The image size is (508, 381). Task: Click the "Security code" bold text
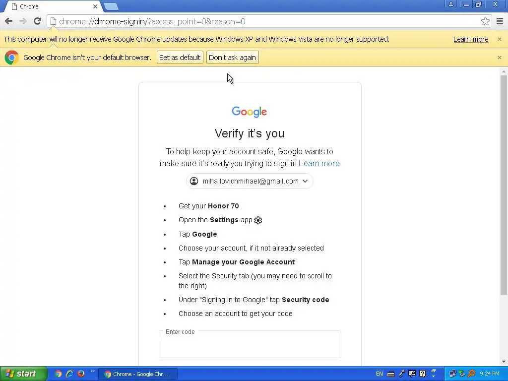click(305, 300)
